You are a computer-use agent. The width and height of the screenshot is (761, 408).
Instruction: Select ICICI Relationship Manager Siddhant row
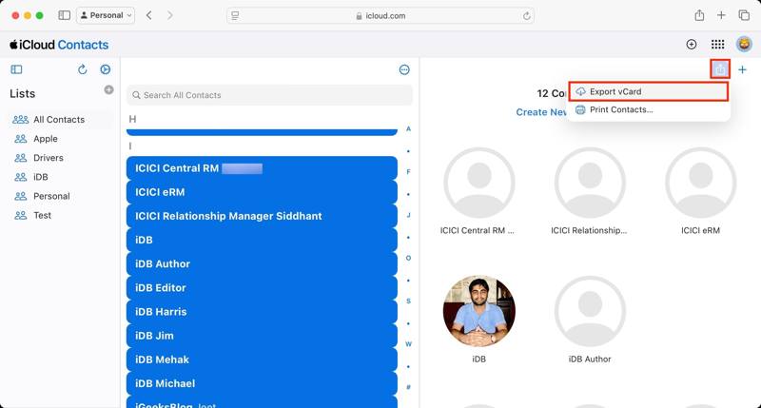click(263, 216)
